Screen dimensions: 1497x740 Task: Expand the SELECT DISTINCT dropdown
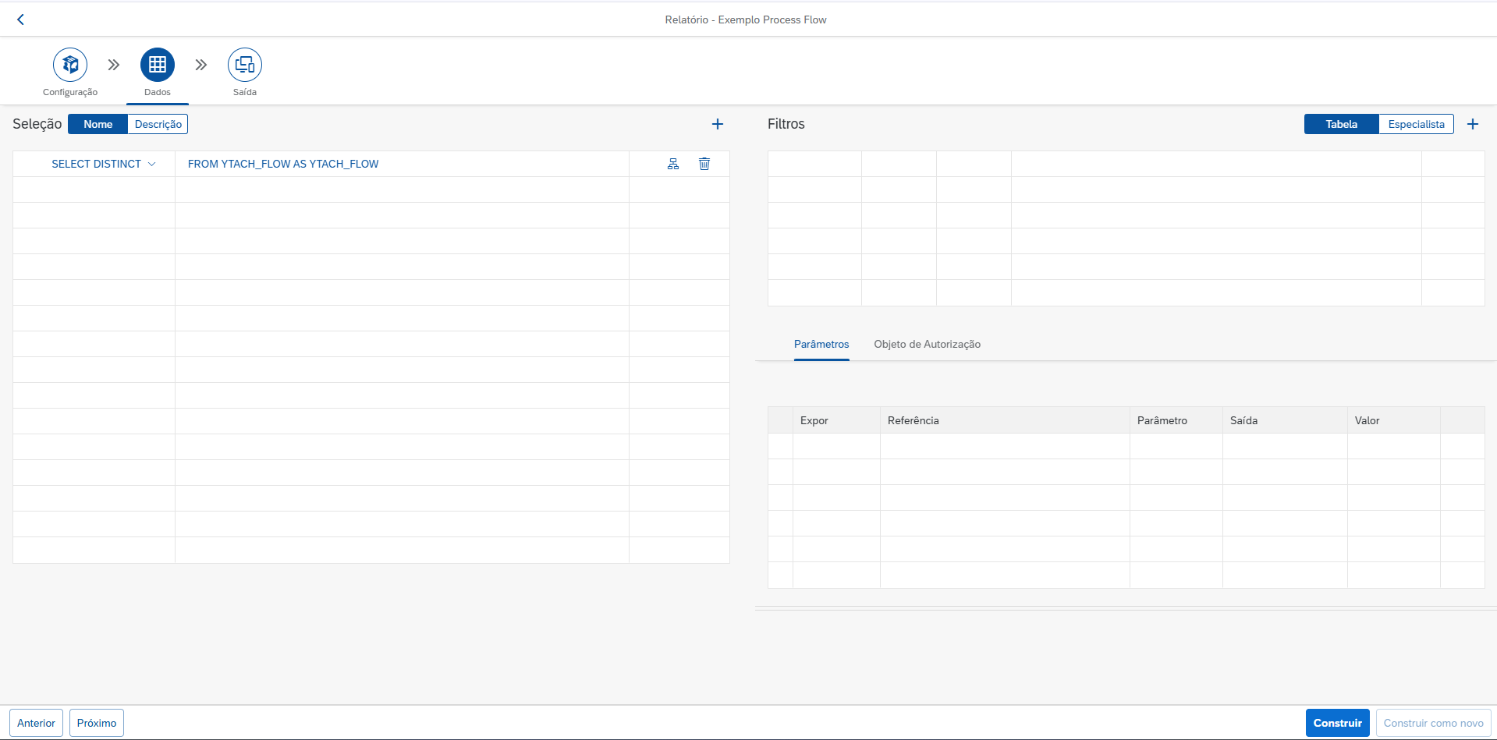(104, 164)
